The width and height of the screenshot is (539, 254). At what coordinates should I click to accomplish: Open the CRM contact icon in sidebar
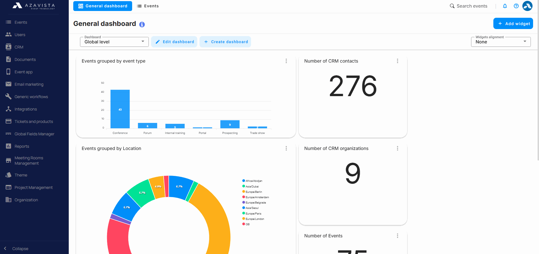tap(8, 47)
